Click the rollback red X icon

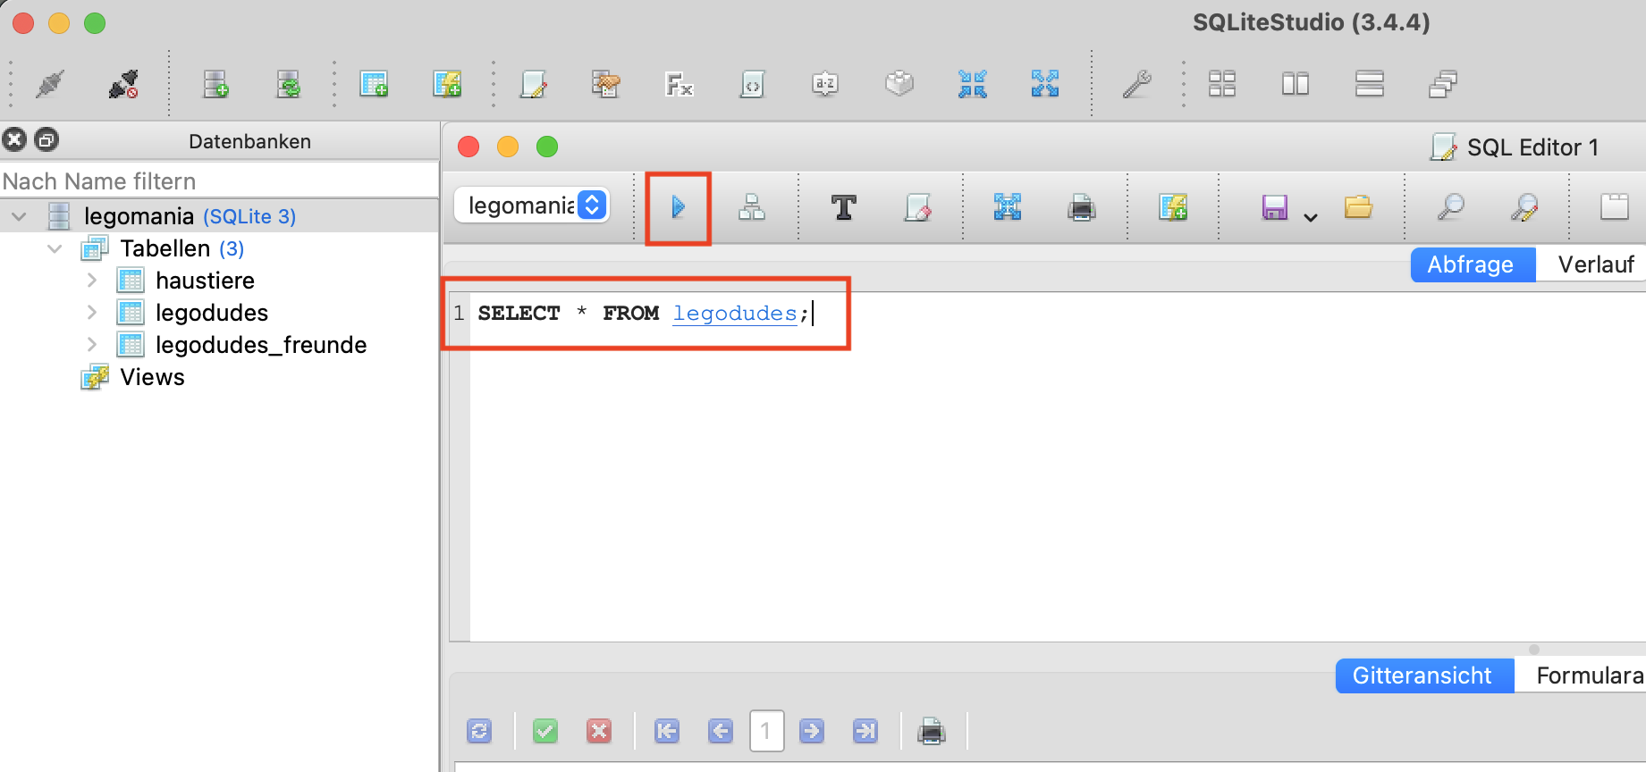pyautogui.click(x=598, y=731)
